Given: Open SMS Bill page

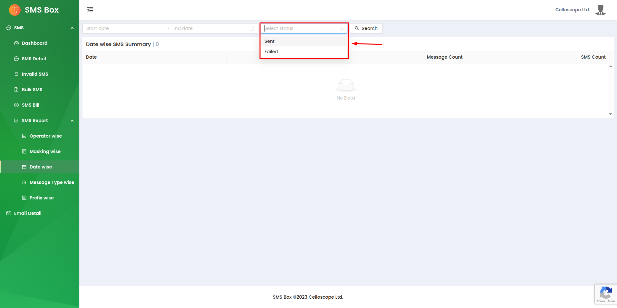Looking at the screenshot, I should coord(30,105).
